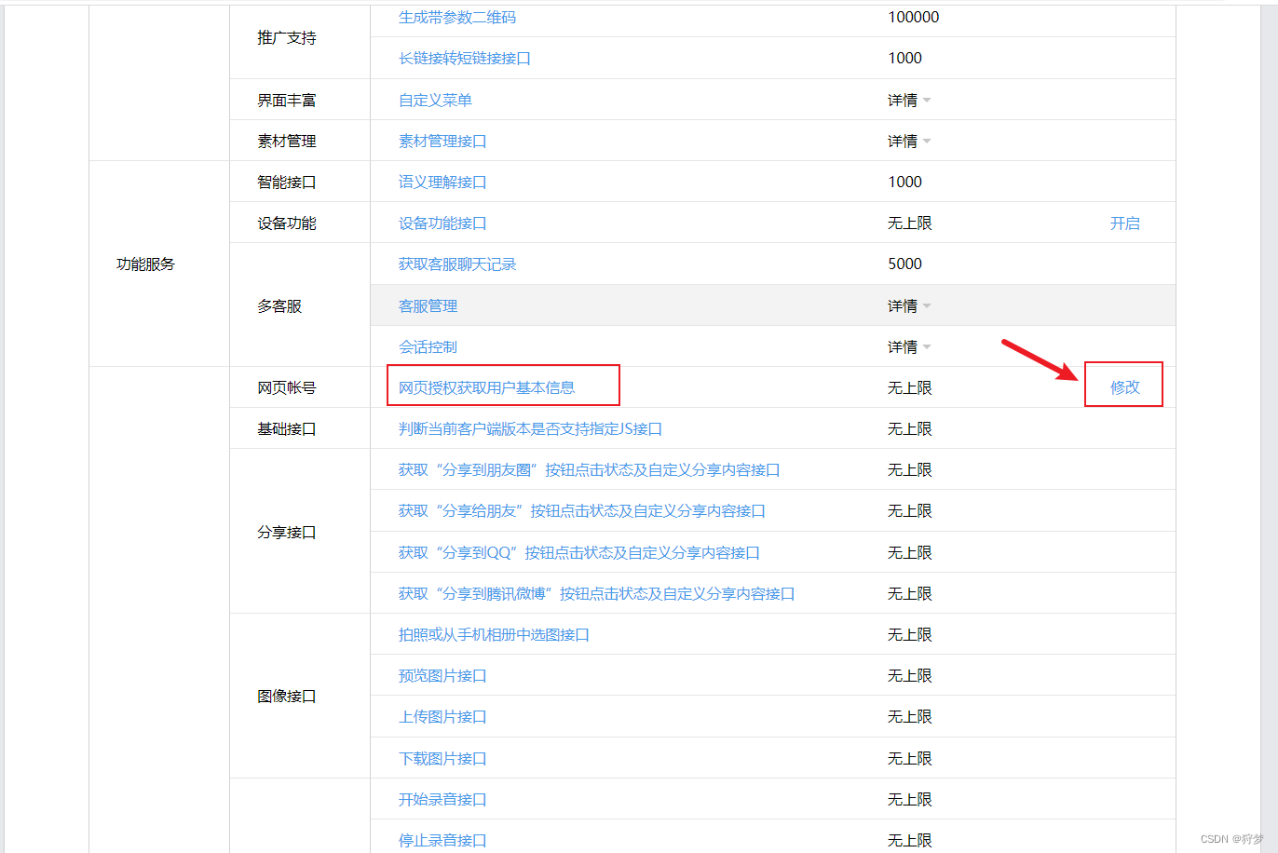Open 生成带参数二维码 interface link

(457, 18)
